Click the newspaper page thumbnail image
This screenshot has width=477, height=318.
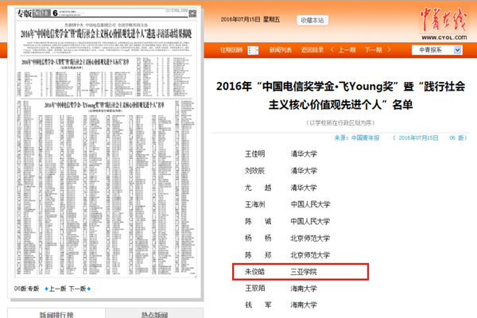click(106, 142)
